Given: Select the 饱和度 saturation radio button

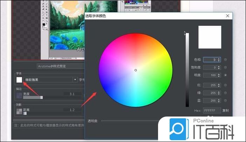Looking at the screenshot, I should pos(225,67).
